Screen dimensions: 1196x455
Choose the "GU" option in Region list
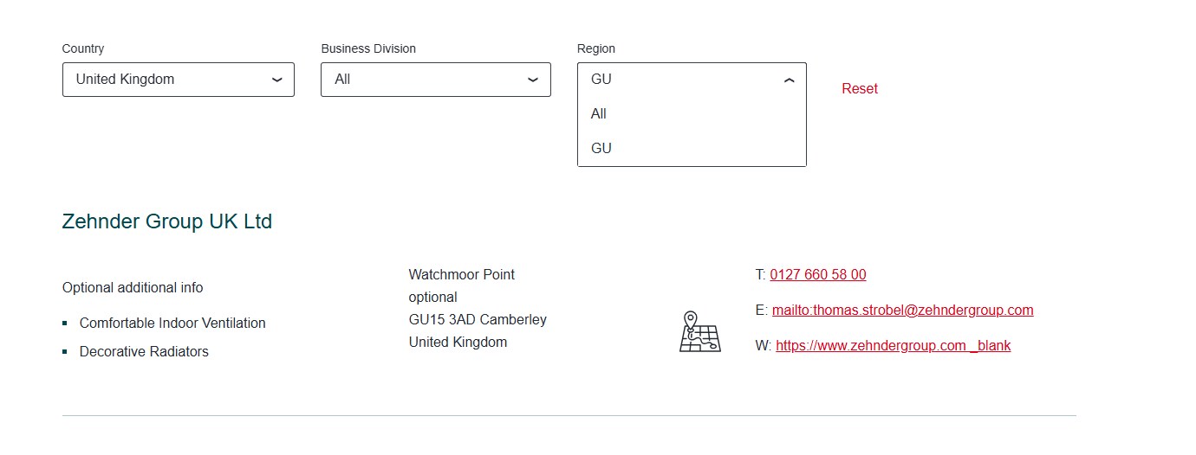tap(601, 149)
